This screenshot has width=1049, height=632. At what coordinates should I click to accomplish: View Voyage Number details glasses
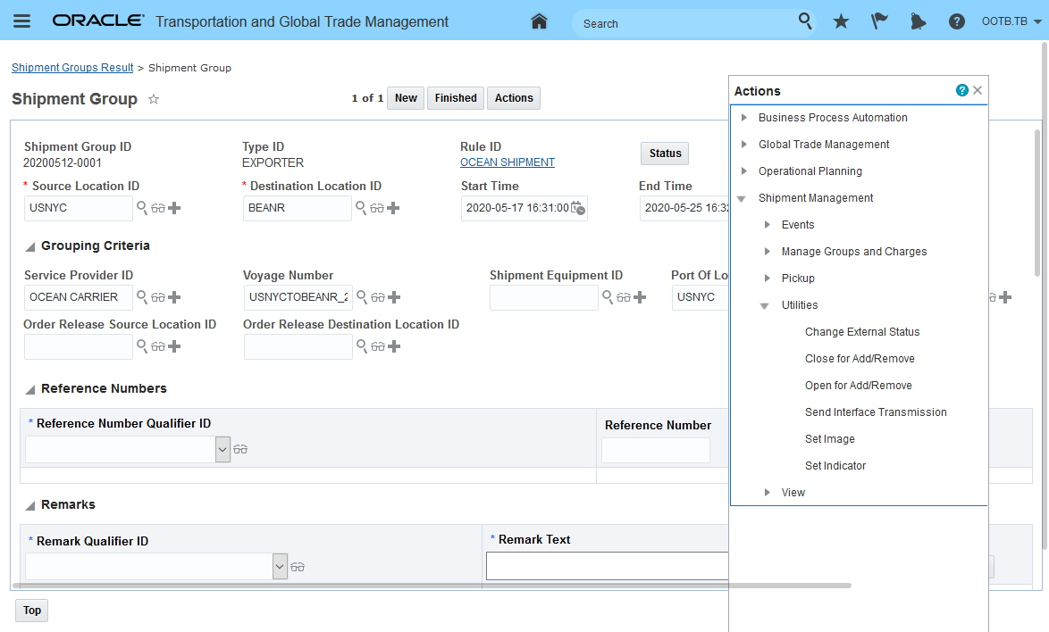[378, 297]
